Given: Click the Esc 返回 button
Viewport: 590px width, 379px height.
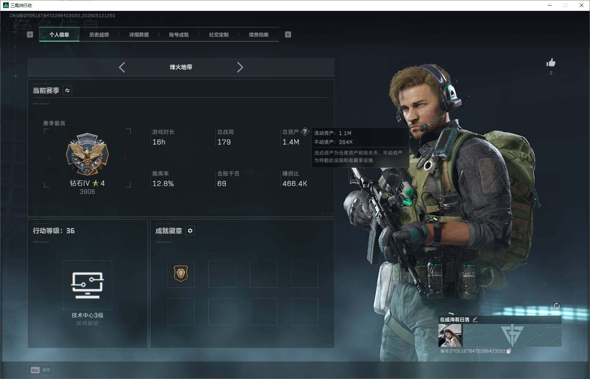Looking at the screenshot, I should point(40,370).
